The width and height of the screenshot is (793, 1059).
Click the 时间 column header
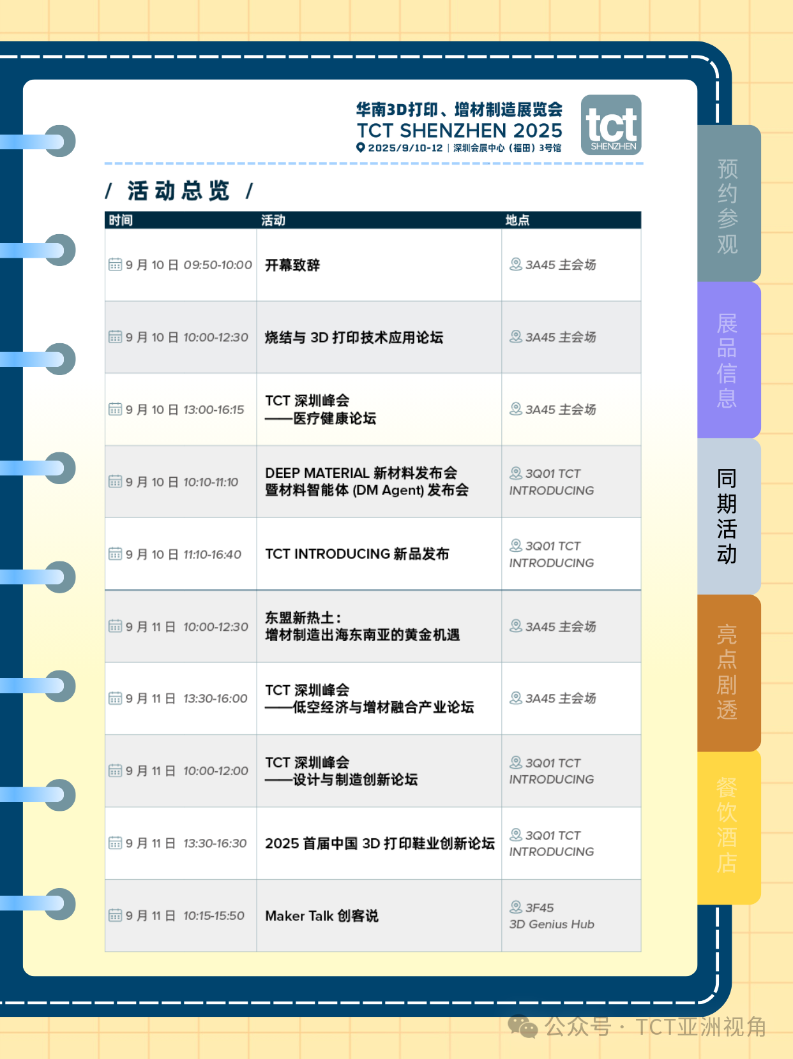pyautogui.click(x=121, y=220)
